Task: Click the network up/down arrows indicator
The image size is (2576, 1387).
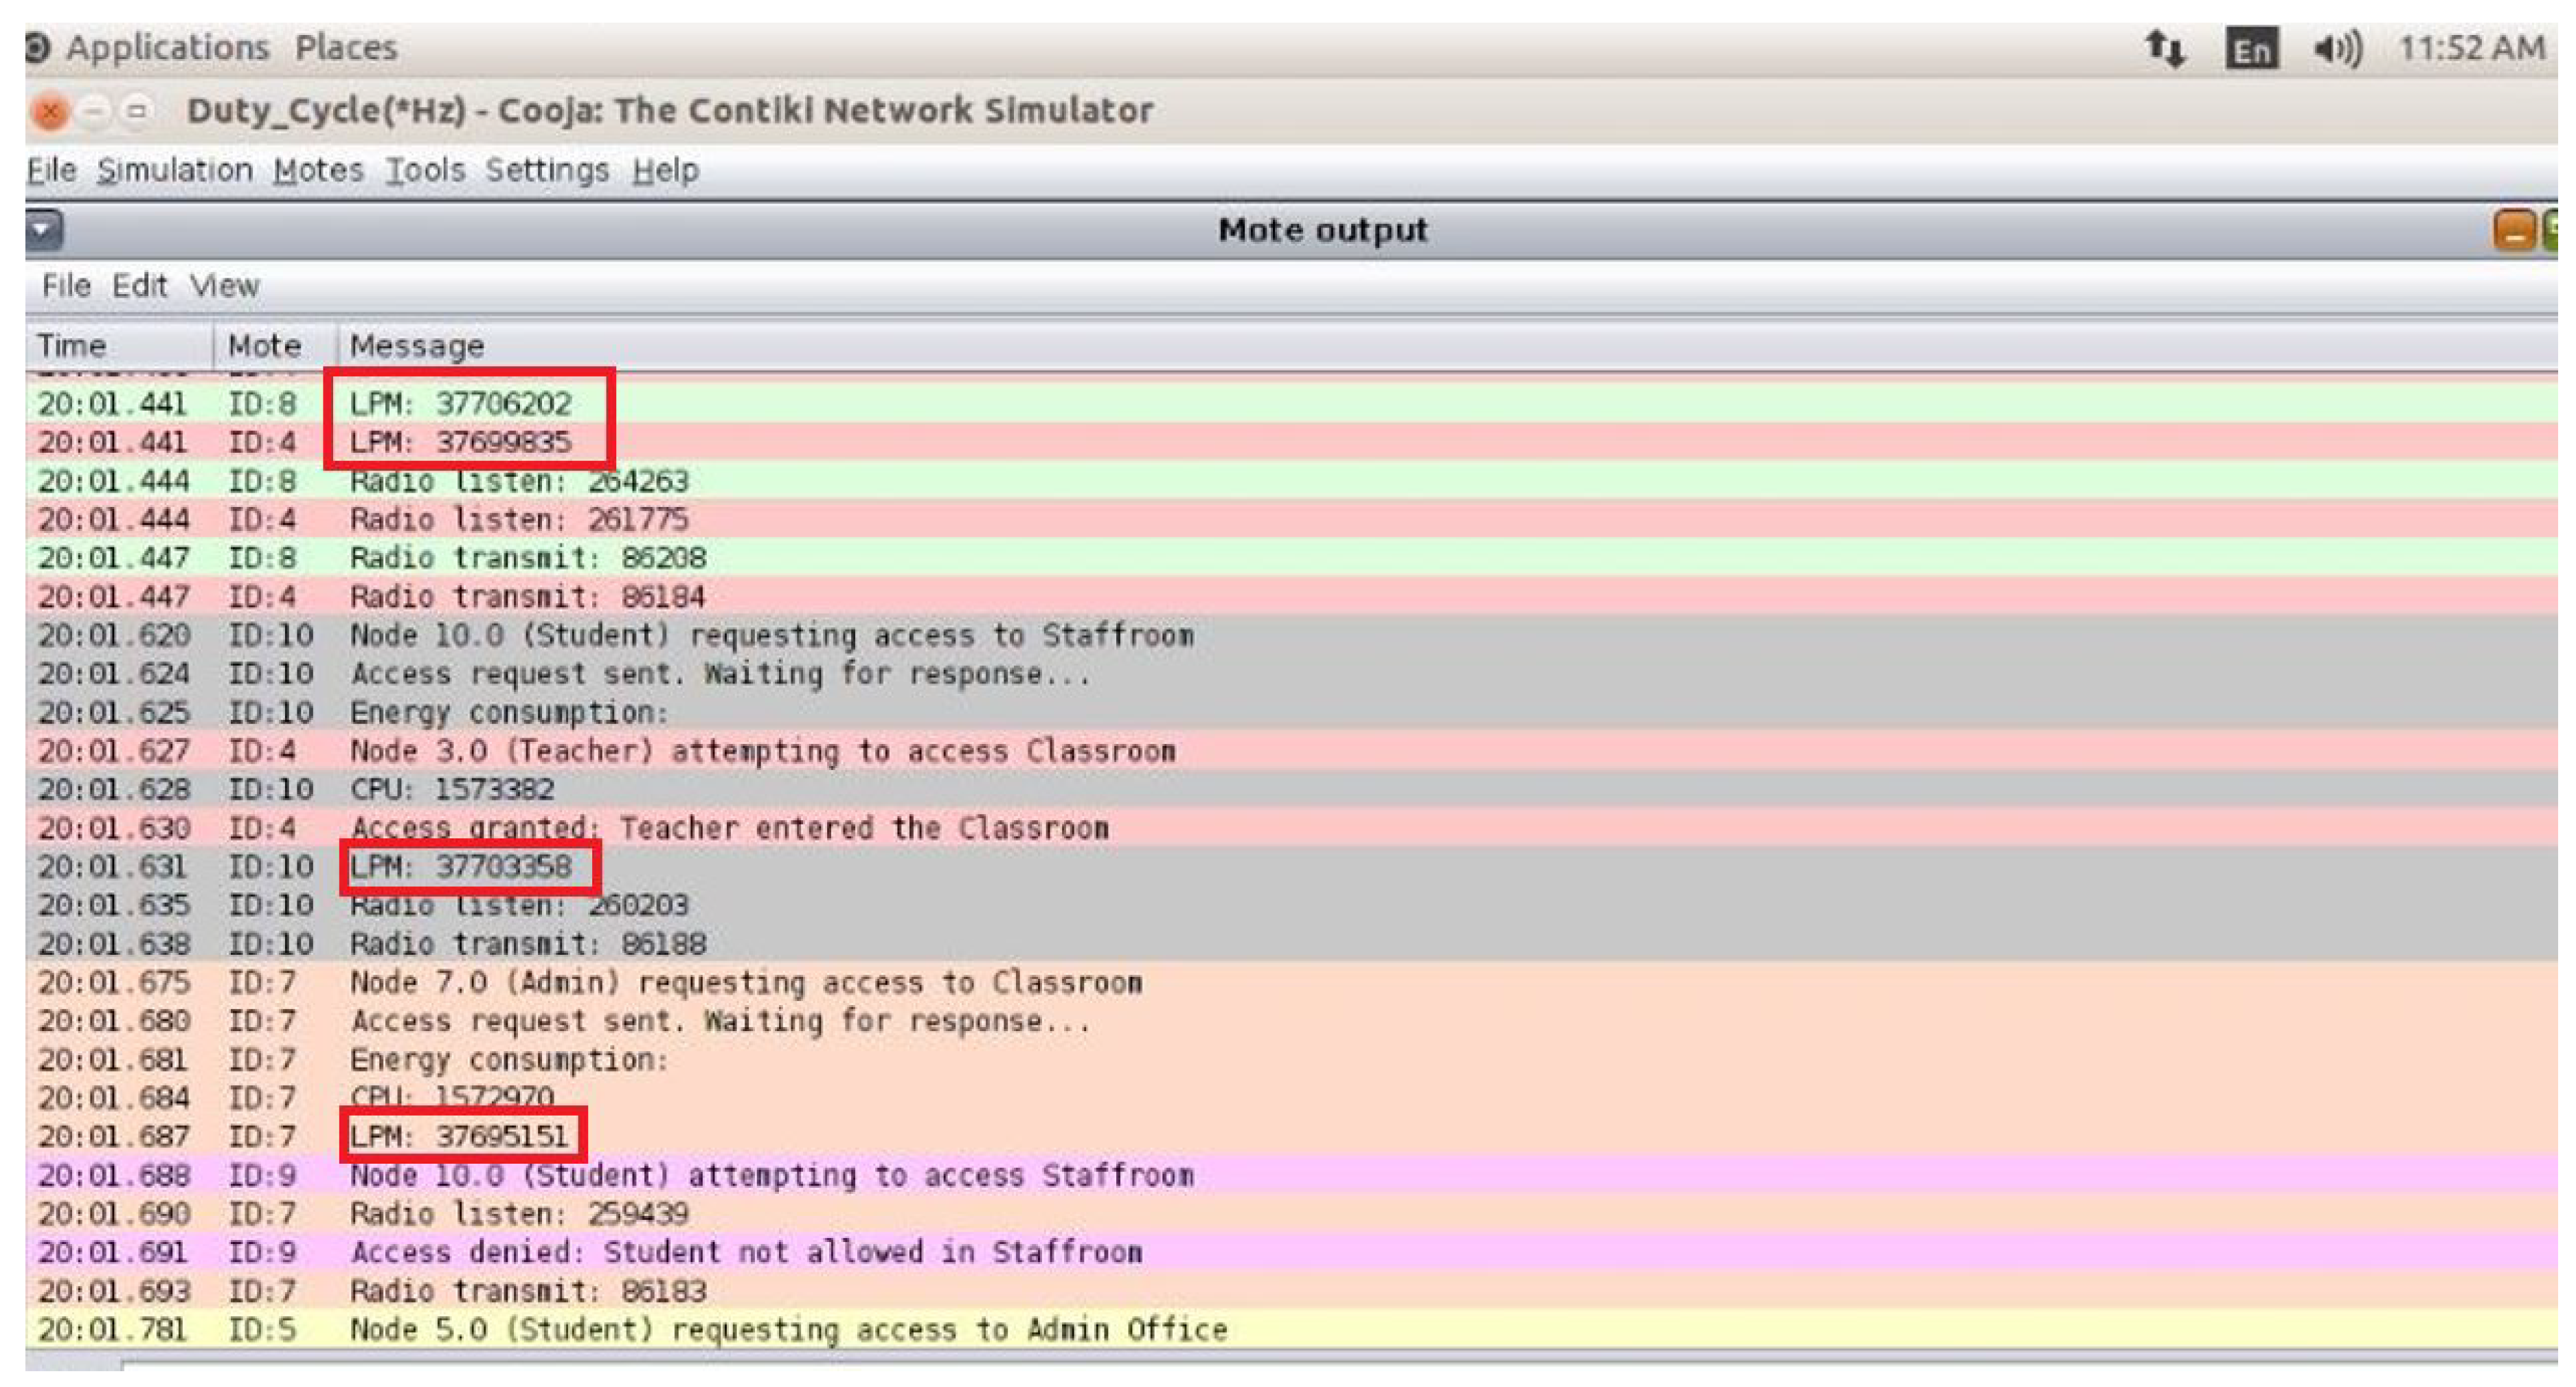Action: pos(2164,48)
